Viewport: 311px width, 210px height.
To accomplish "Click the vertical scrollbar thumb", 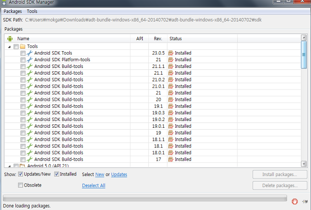I will tap(304, 55).
